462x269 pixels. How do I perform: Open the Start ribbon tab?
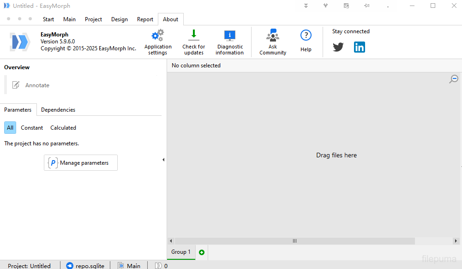click(x=48, y=19)
